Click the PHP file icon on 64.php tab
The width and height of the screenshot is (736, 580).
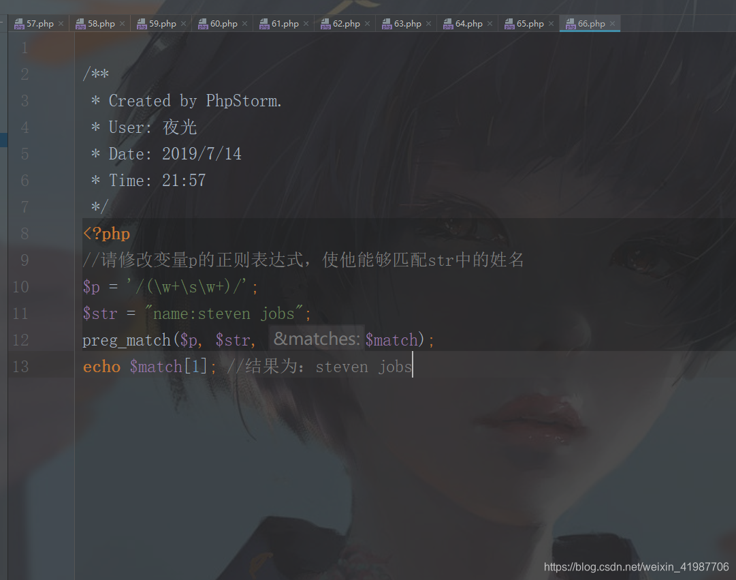448,23
